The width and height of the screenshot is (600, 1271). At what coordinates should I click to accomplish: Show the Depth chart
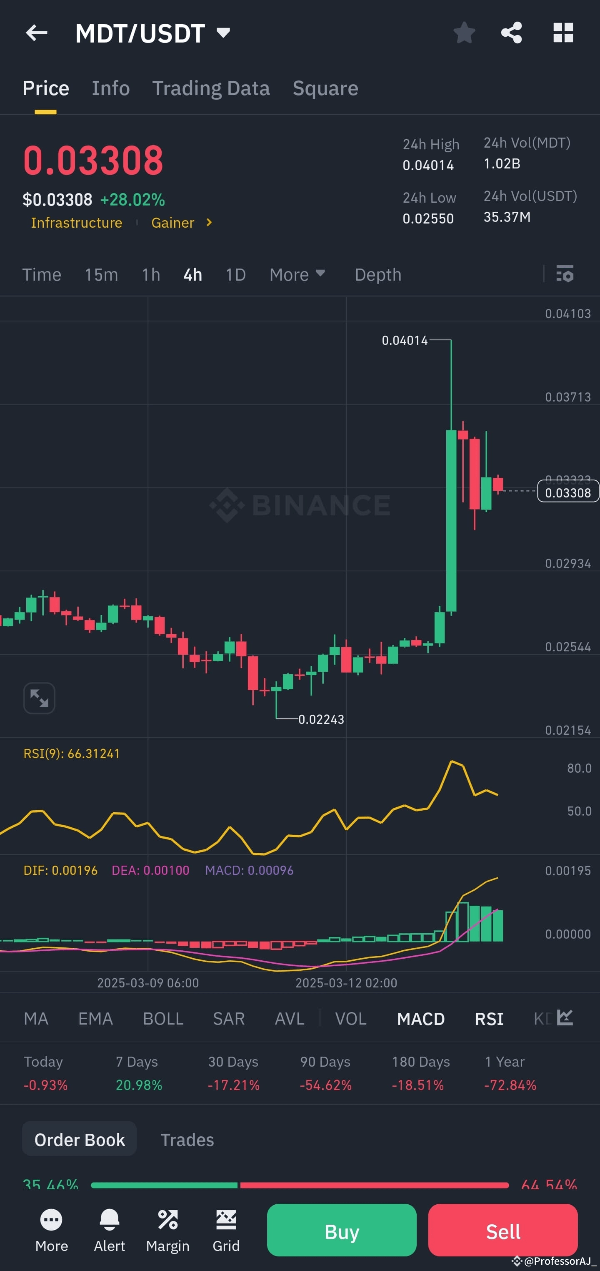[x=378, y=274]
